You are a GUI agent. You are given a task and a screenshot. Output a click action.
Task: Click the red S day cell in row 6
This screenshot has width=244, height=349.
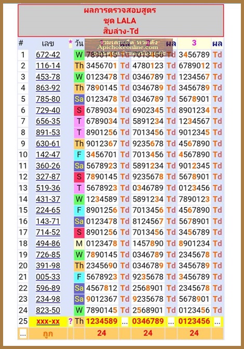[79, 110]
